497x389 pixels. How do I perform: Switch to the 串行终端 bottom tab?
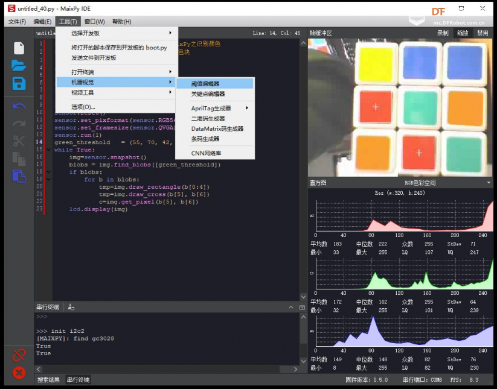click(78, 380)
